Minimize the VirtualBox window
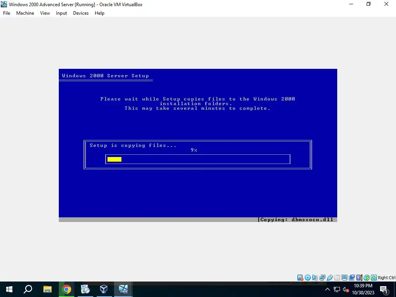Image resolution: width=396 pixels, height=297 pixels. [351, 4]
